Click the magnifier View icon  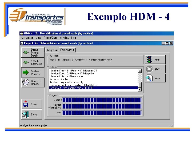(x=149, y=78)
